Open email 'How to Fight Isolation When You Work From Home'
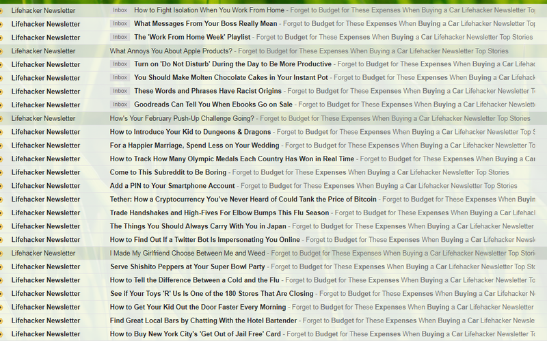This screenshot has width=547, height=341. tap(209, 10)
